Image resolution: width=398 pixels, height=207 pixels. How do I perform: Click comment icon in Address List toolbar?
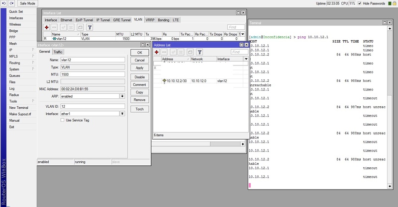[190, 52]
